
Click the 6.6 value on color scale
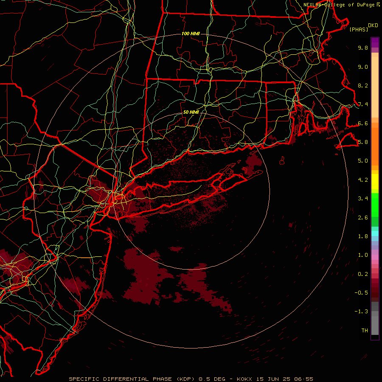coord(363,123)
